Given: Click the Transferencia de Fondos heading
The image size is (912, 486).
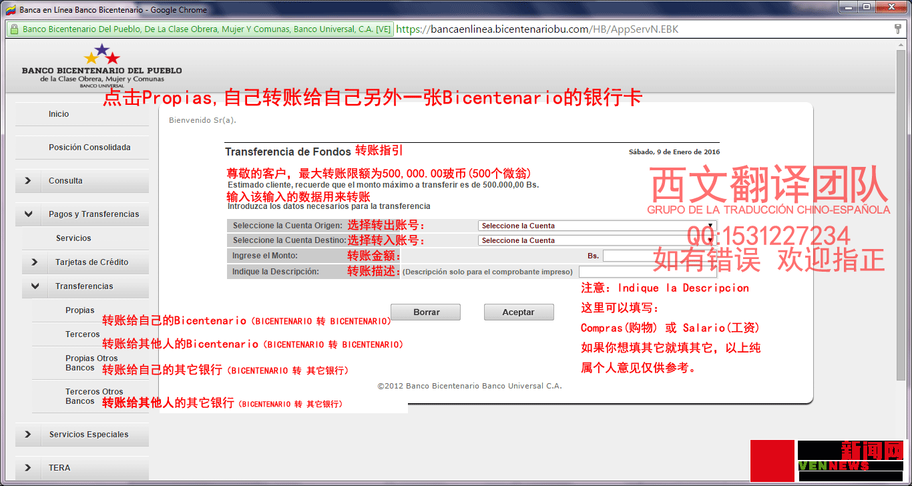Looking at the screenshot, I should pyautogui.click(x=288, y=152).
